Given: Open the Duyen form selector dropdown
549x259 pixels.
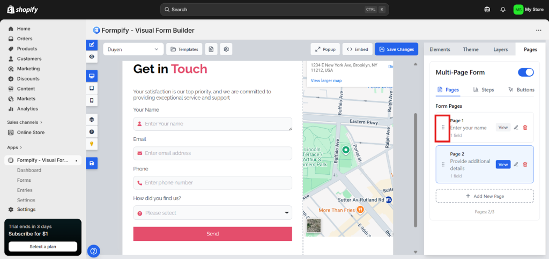Looking at the screenshot, I should [133, 49].
